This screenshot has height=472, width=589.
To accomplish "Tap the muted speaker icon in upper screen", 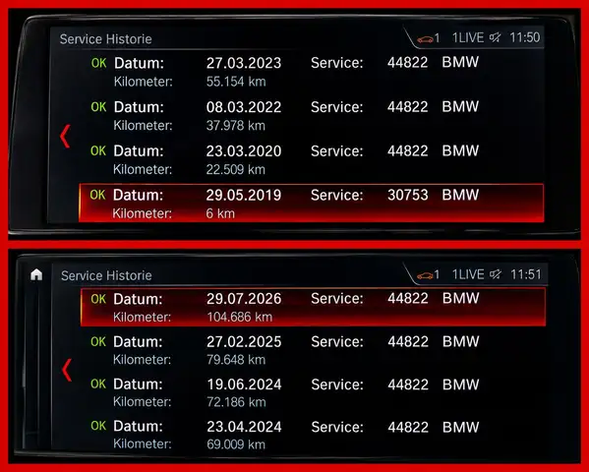I will click(x=496, y=37).
